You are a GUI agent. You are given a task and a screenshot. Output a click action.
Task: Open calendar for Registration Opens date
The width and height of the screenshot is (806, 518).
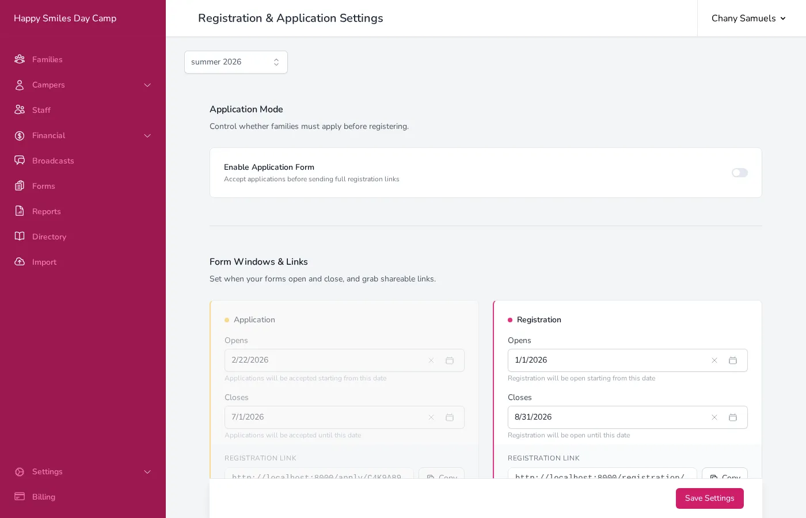(x=733, y=360)
